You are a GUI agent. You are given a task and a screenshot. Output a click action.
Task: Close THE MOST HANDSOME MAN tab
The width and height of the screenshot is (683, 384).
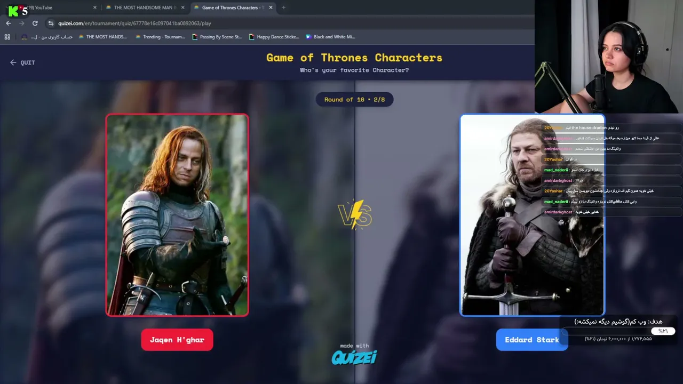coord(183,7)
